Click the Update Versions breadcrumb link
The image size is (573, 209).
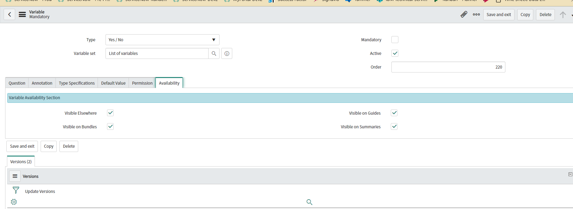tap(40, 191)
